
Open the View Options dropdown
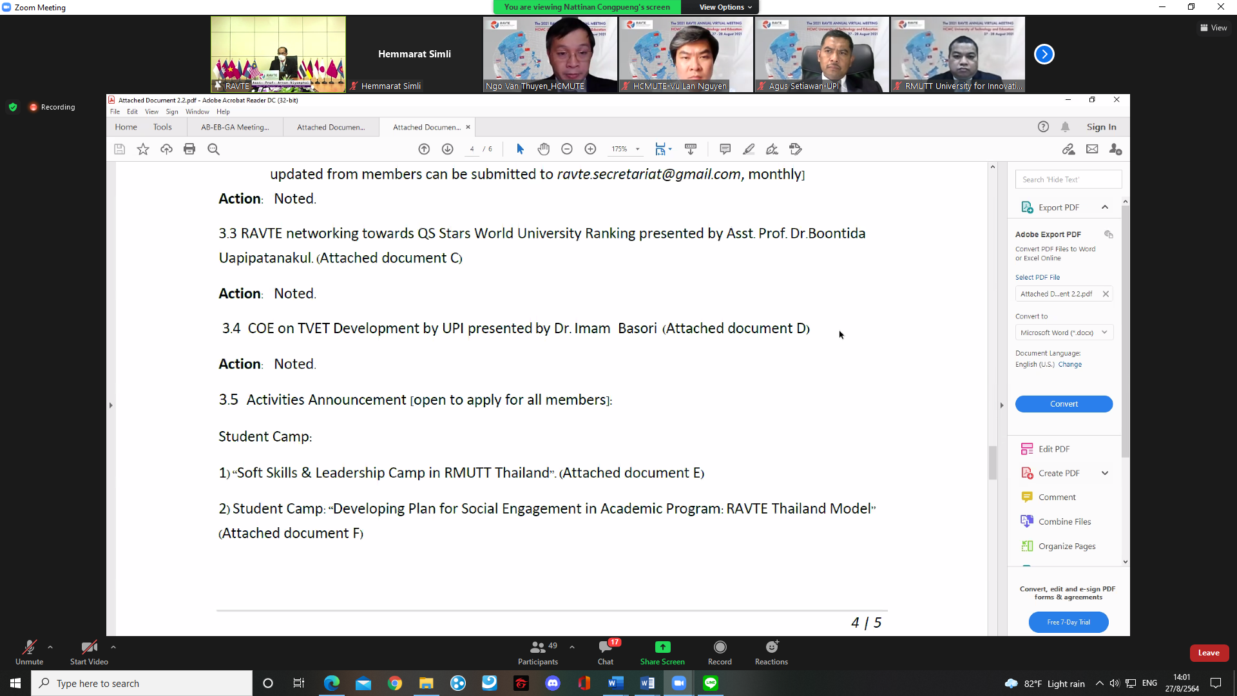click(725, 7)
